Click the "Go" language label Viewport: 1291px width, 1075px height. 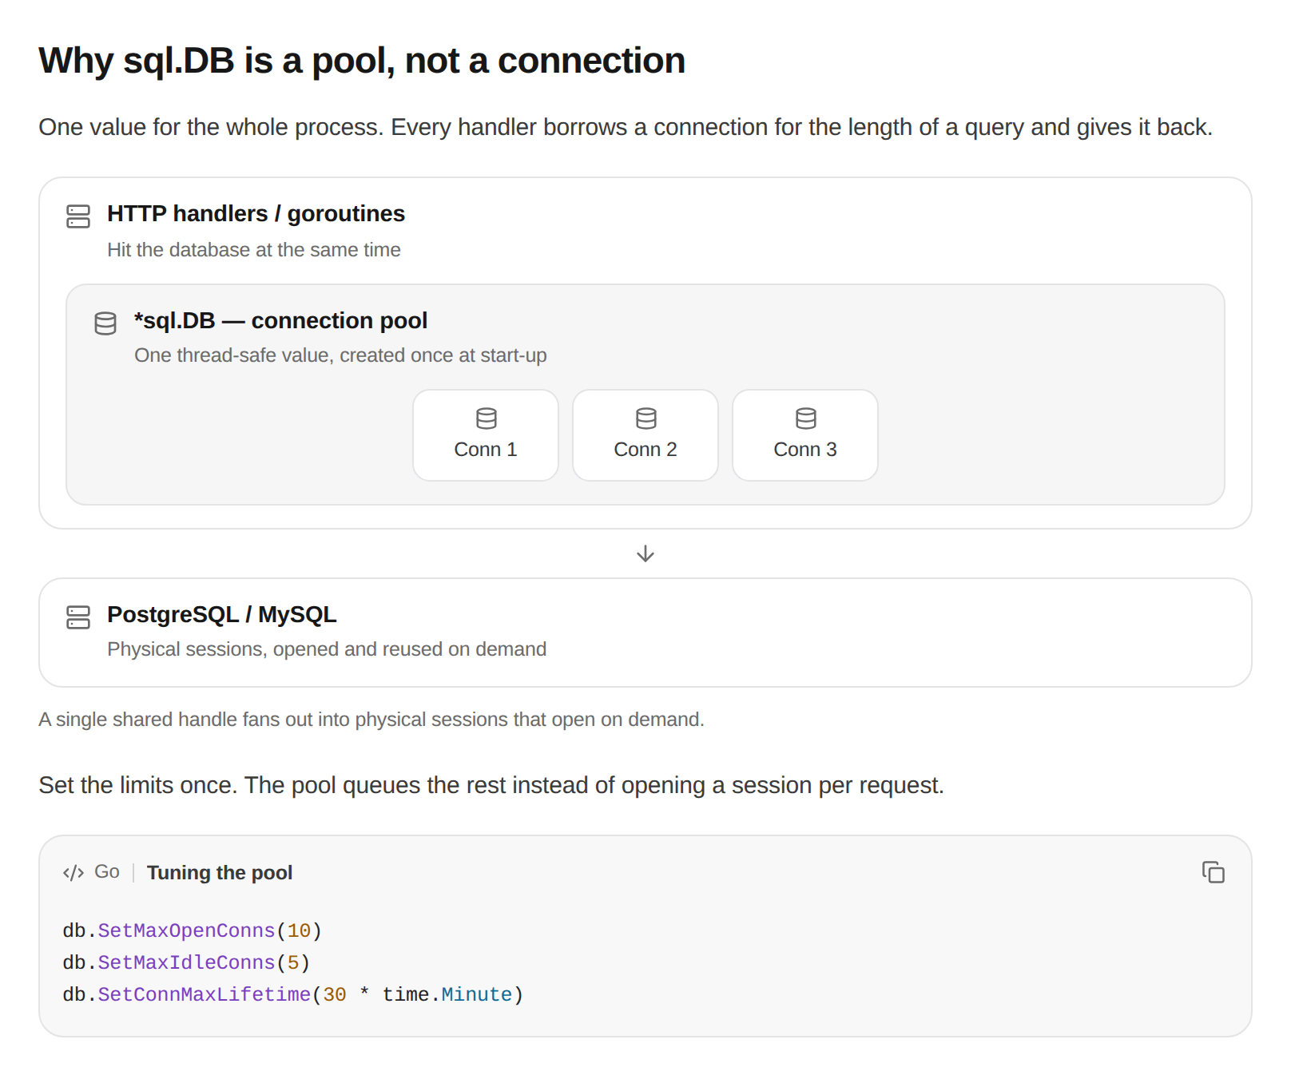point(107,872)
